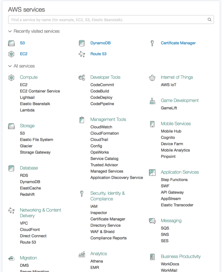The height and width of the screenshot is (272, 222).
Task: Open SES under Messaging
Action: [165, 241]
